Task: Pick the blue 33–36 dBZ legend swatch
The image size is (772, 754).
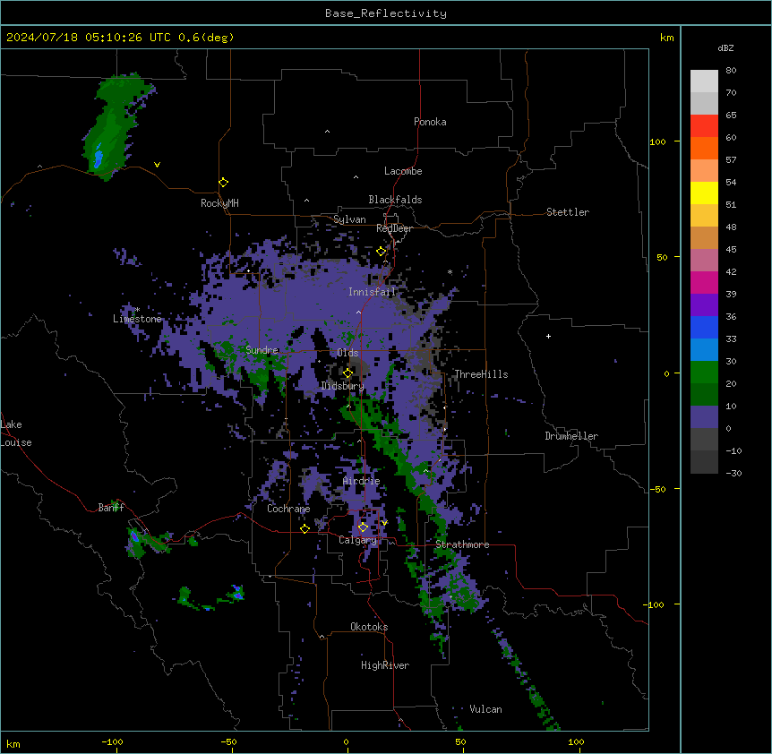Action: (x=704, y=327)
